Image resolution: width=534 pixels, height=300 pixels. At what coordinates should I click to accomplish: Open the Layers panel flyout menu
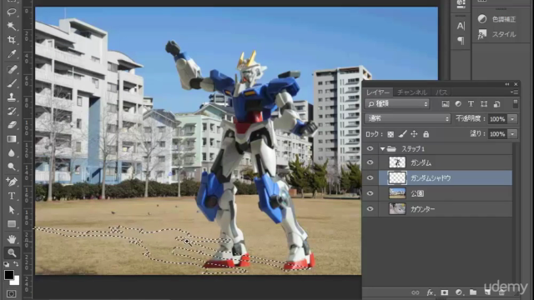[514, 92]
